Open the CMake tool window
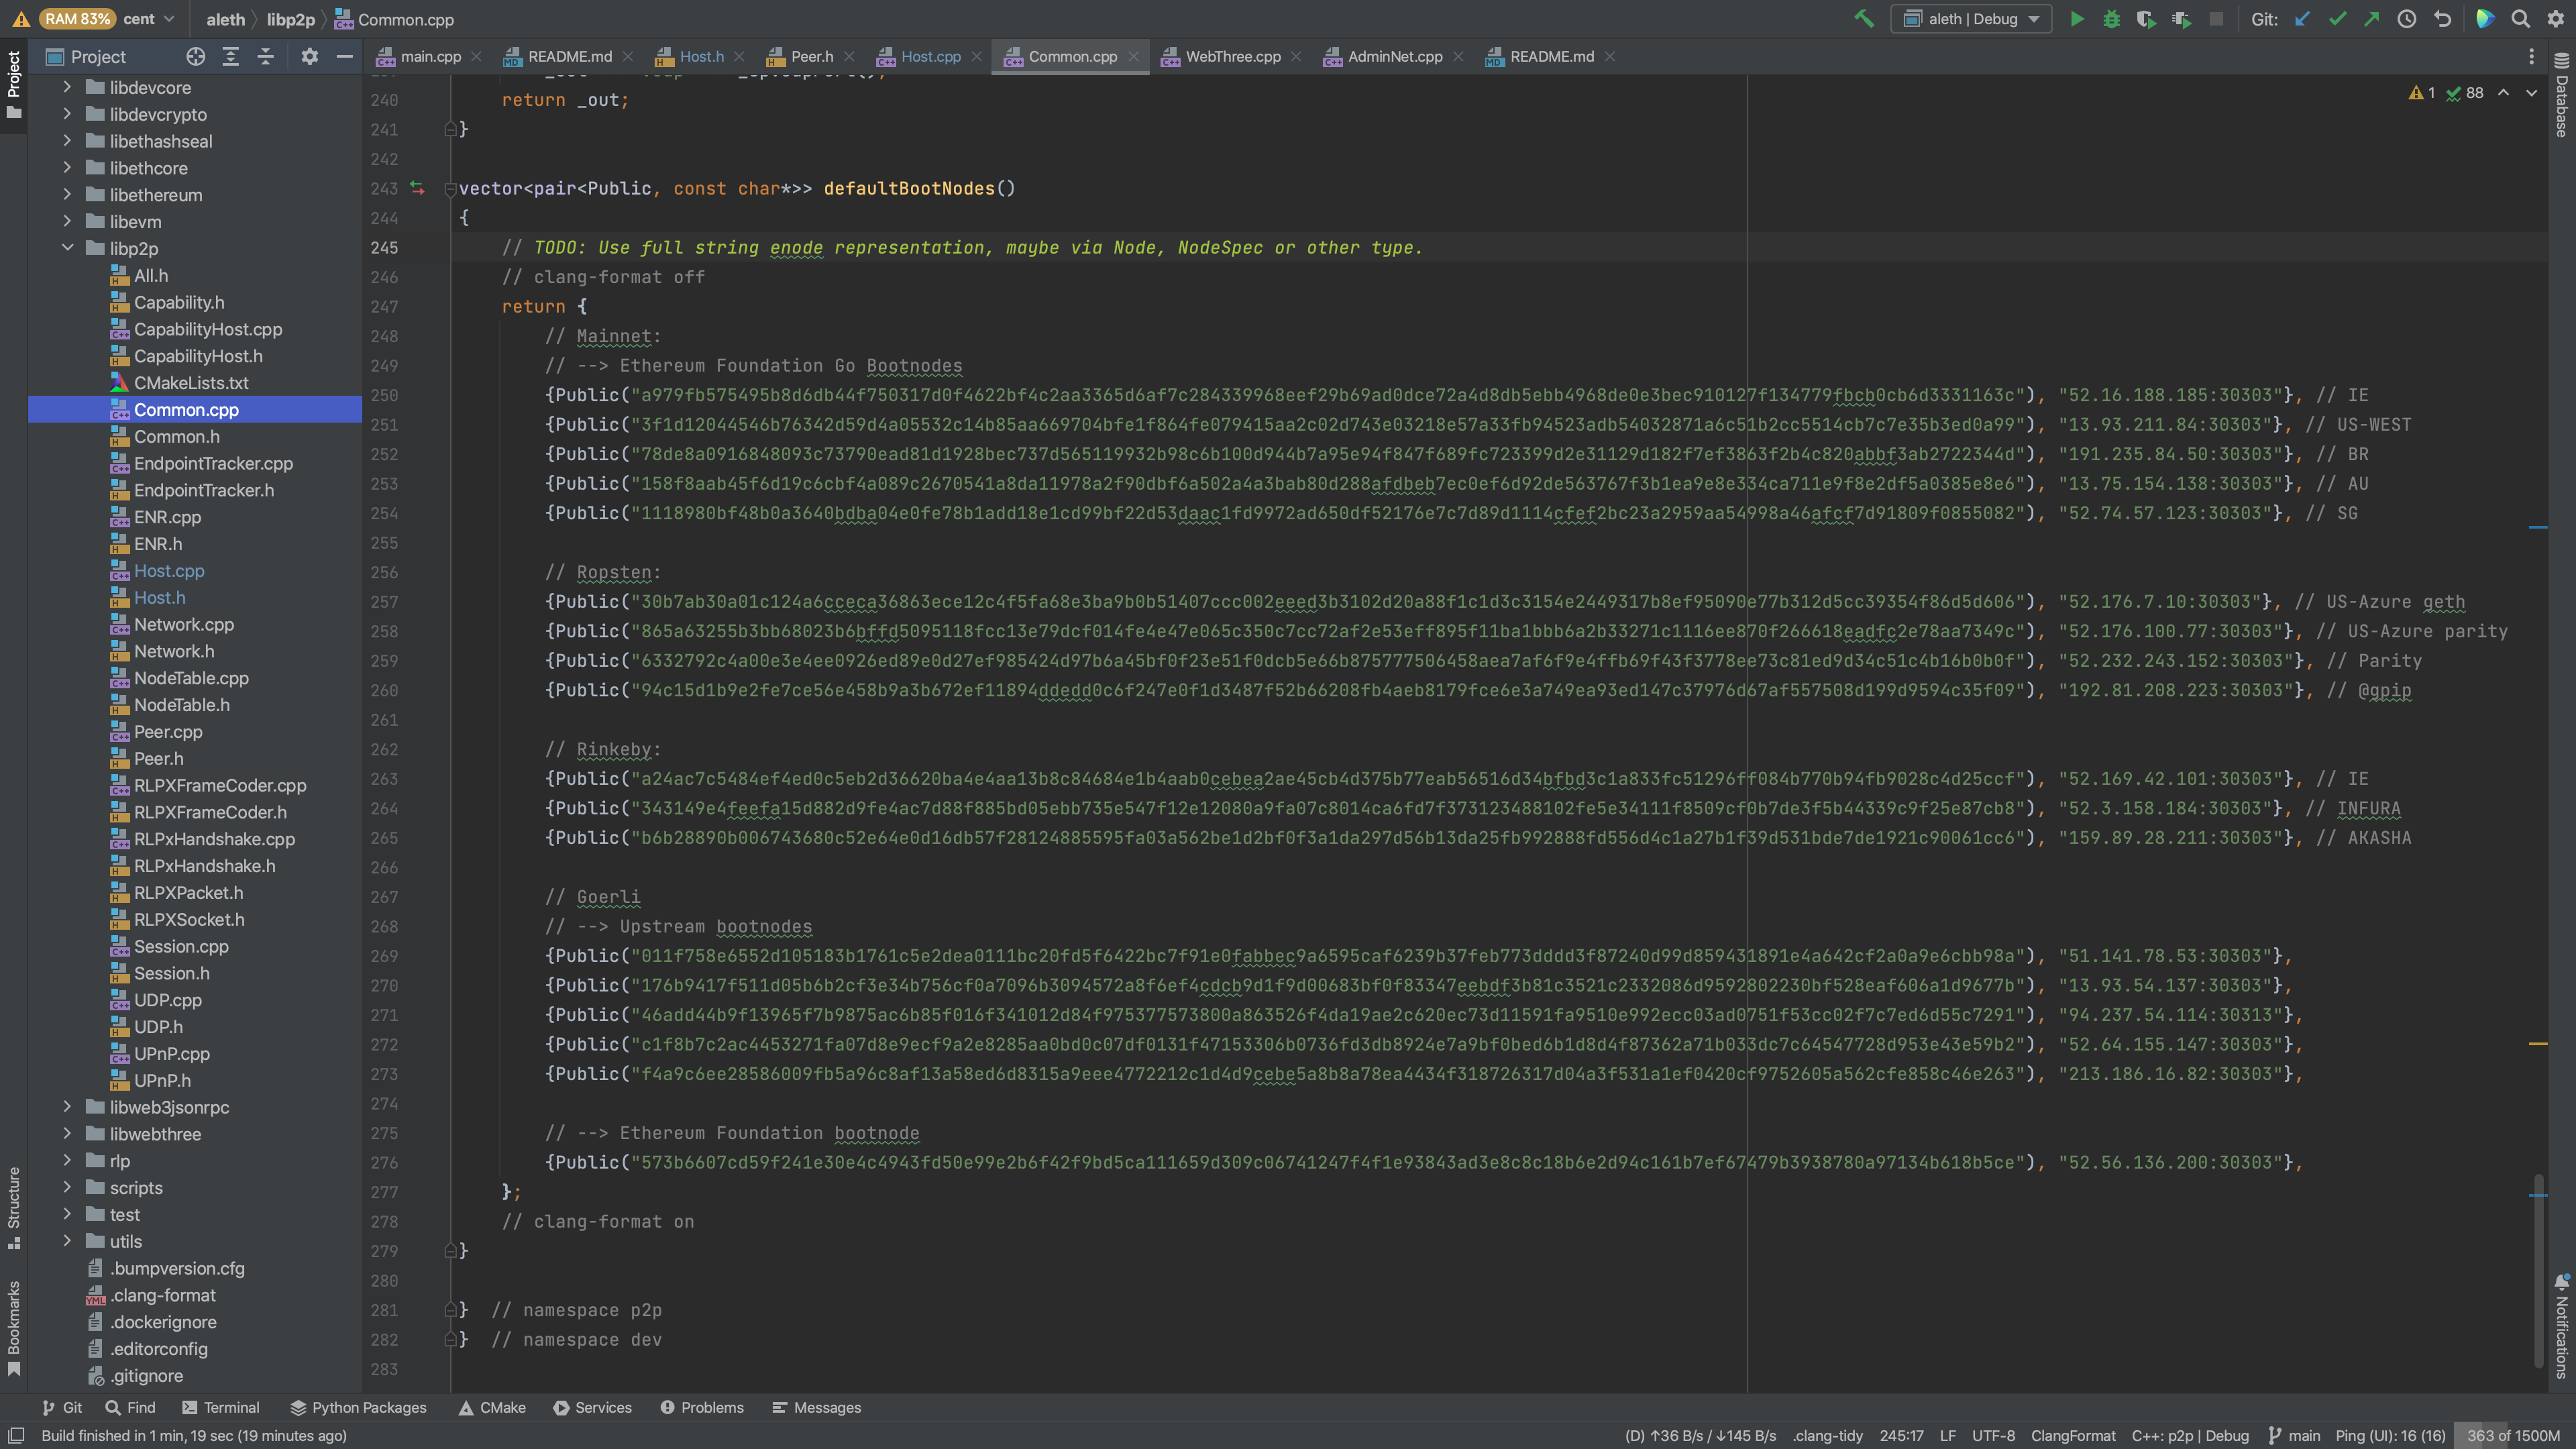Viewport: 2576px width, 1449px height. [x=492, y=1407]
